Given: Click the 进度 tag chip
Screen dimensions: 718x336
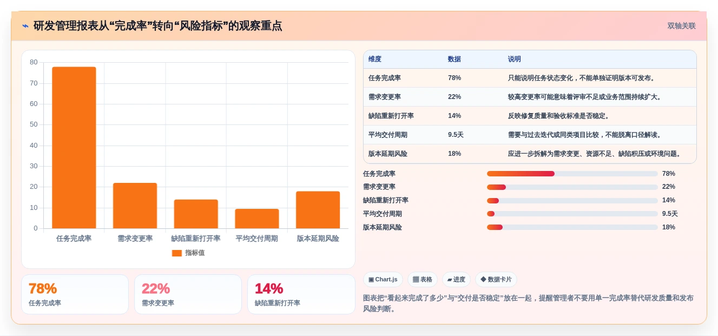Looking at the screenshot, I should click(456, 280).
